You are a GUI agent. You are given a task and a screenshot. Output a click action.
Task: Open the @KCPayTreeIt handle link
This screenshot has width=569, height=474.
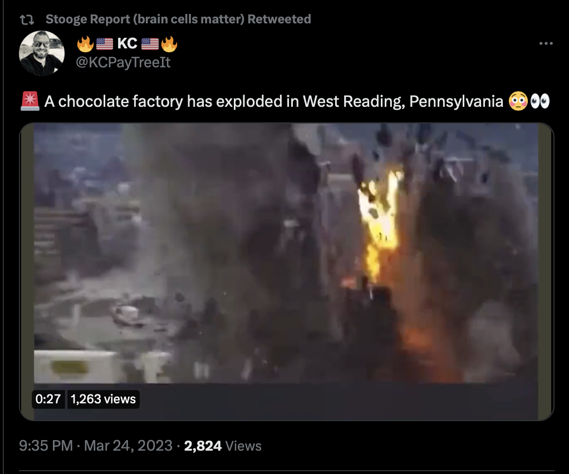coord(123,62)
